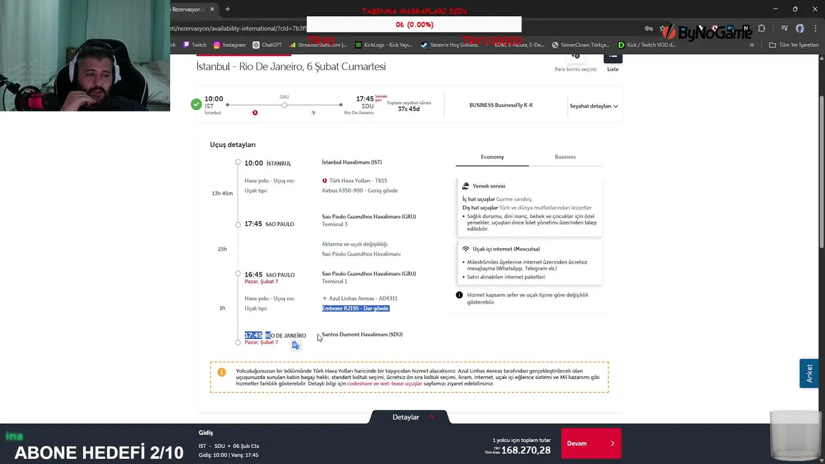Click the address bar URL
This screenshot has height=464, width=825.
[x=238, y=28]
